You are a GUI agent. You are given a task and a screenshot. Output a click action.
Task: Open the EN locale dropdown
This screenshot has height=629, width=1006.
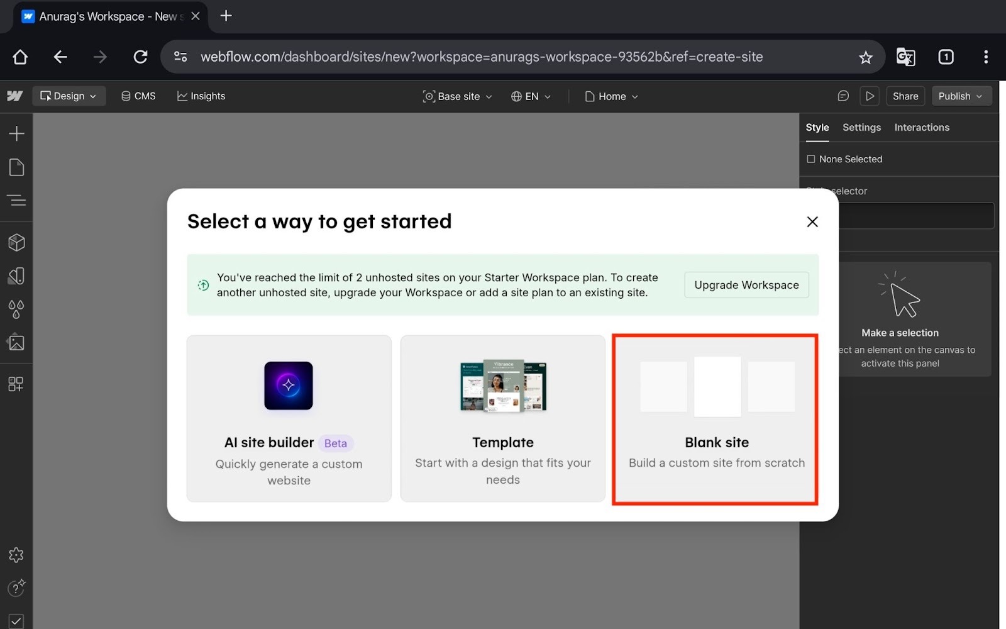531,96
